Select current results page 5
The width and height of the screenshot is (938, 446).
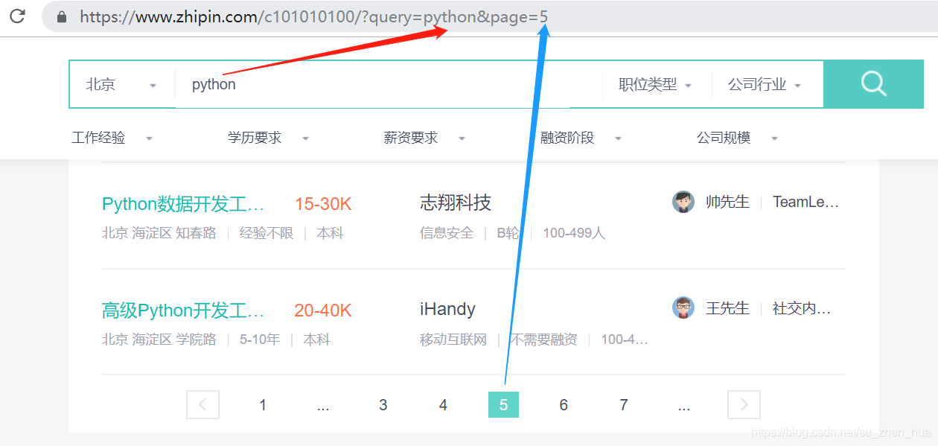click(503, 404)
